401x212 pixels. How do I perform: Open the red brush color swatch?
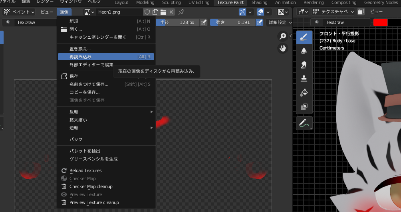[x=381, y=22]
